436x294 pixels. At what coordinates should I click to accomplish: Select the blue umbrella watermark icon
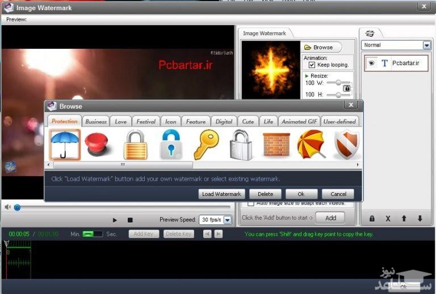point(65,144)
